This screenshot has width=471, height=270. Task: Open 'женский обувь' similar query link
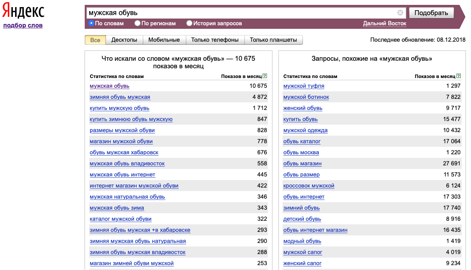click(303, 108)
